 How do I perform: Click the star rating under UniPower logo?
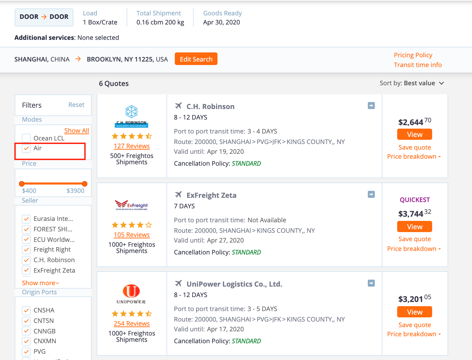click(131, 314)
